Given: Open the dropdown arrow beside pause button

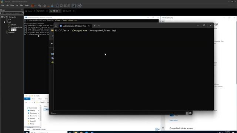Looking at the screenshot, I should click(x=35, y=6).
